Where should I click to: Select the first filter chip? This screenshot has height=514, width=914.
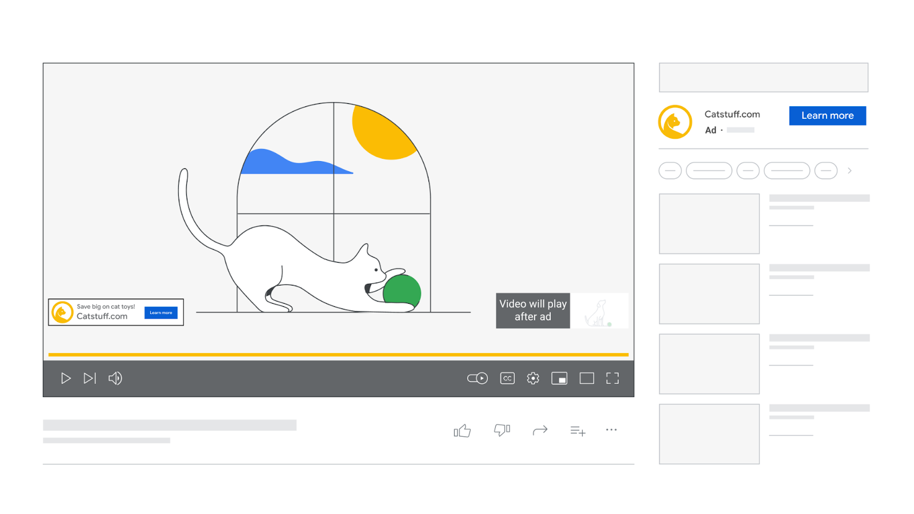[670, 171]
